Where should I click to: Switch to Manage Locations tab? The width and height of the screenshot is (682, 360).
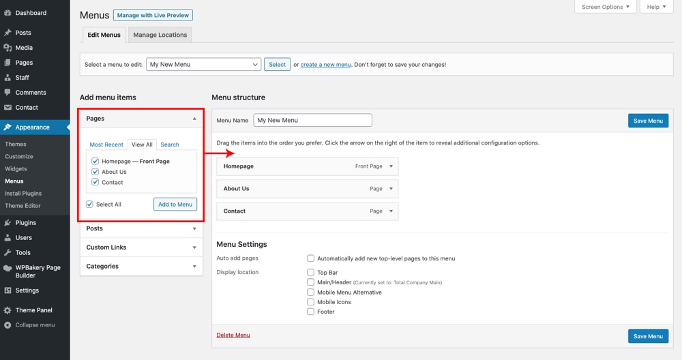click(160, 35)
